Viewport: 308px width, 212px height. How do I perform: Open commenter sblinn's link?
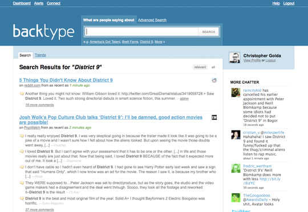184,99
